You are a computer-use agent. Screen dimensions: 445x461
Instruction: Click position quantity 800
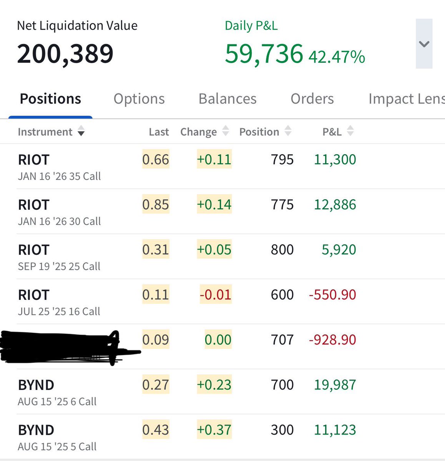[x=282, y=249]
